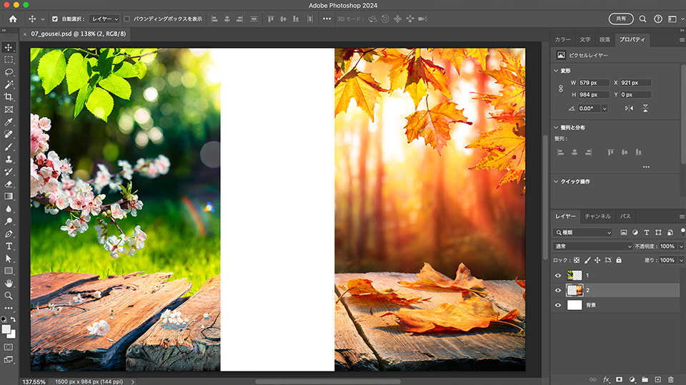Image resolution: width=686 pixels, height=385 pixels.
Task: Collapse the 変形 section
Action: (556, 71)
